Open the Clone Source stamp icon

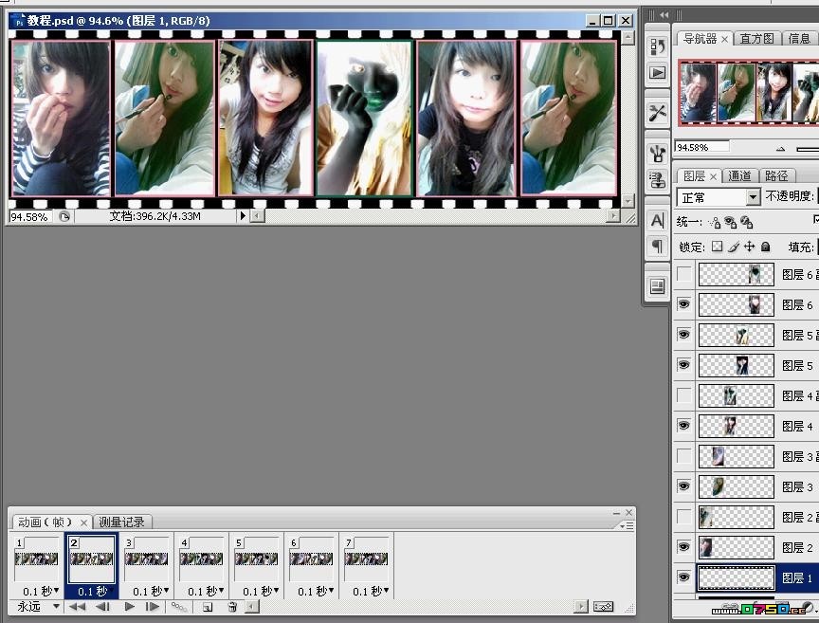tap(658, 179)
